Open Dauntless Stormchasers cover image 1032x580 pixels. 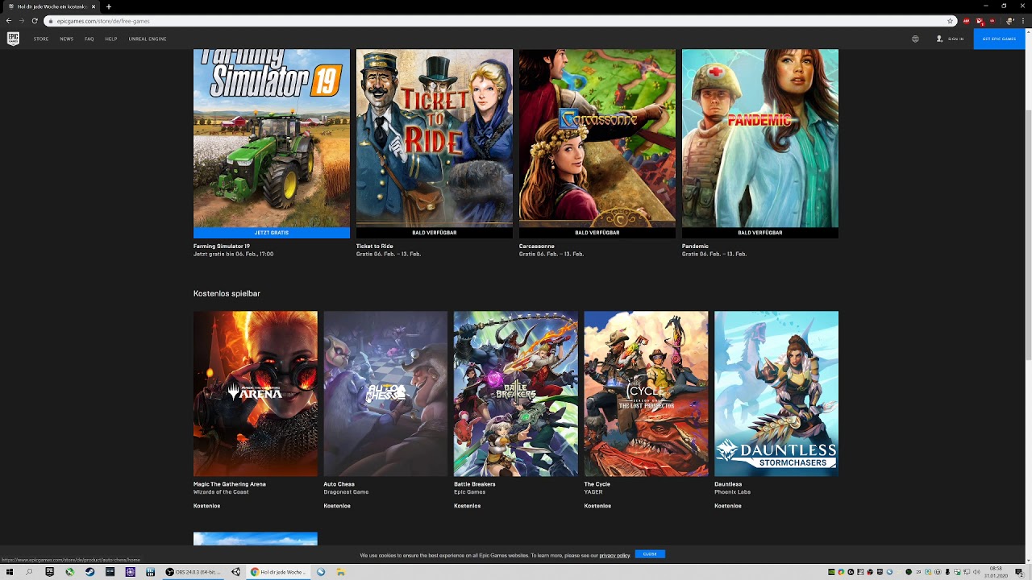tap(776, 394)
